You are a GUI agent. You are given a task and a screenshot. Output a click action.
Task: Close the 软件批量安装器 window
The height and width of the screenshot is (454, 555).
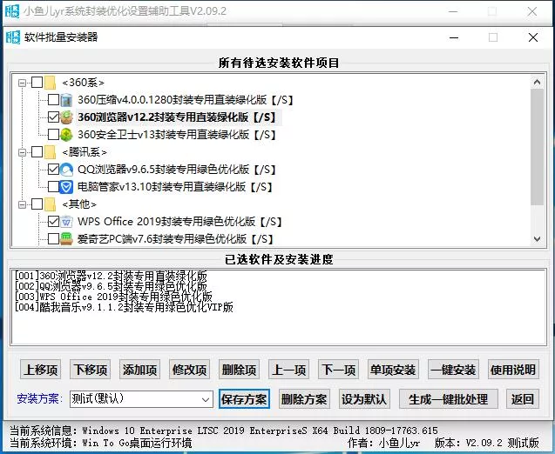click(x=532, y=37)
